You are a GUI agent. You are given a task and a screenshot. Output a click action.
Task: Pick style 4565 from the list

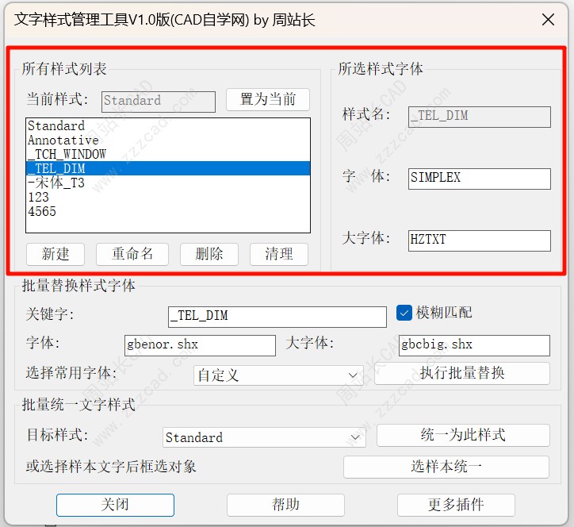point(42,211)
